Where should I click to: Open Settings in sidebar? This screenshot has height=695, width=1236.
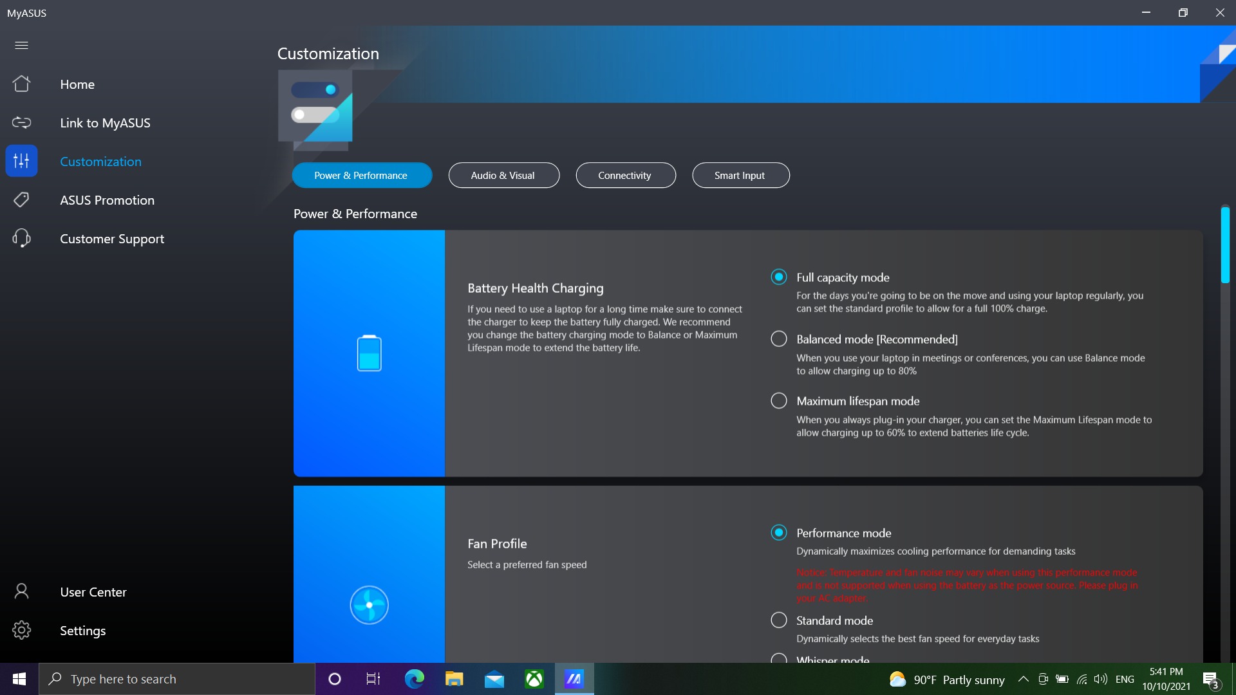[x=82, y=631]
